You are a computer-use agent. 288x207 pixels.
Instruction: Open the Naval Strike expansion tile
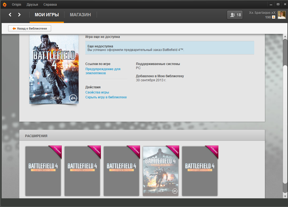point(82,171)
